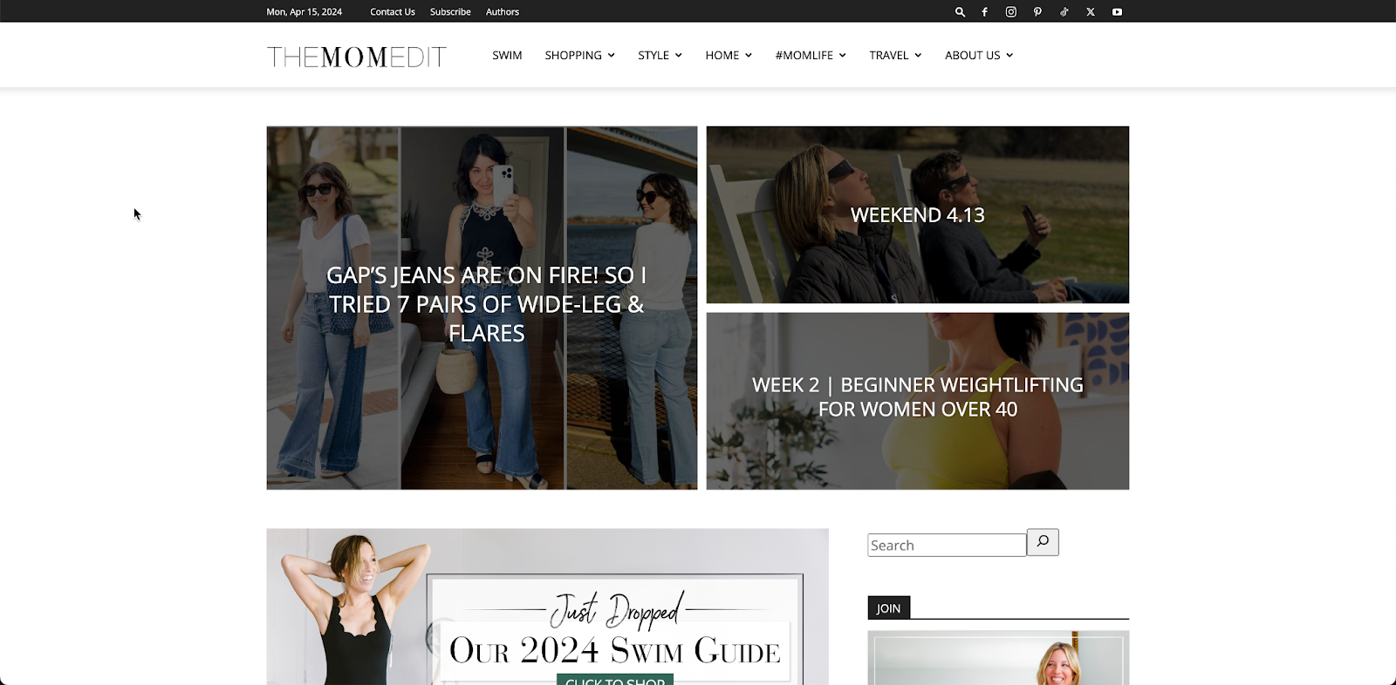Open the search icon in top bar

960,12
